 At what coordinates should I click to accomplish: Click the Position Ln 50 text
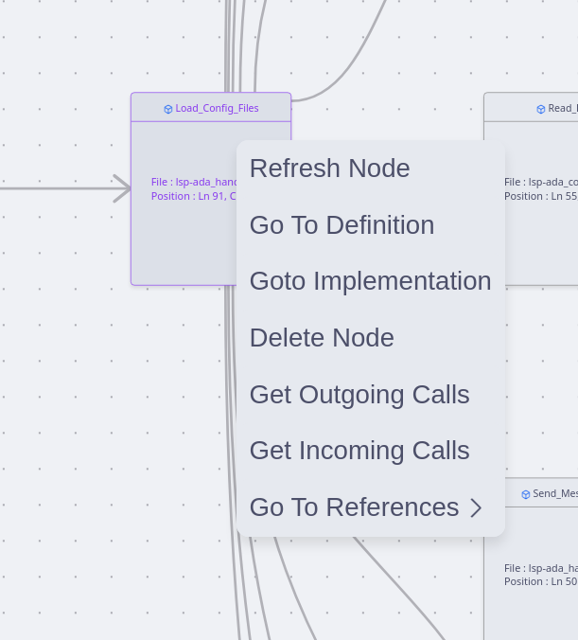click(540, 581)
